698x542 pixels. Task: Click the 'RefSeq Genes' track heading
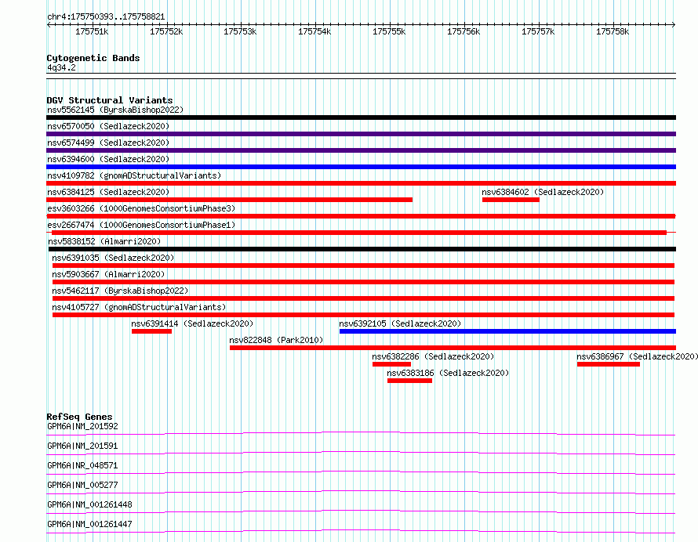pos(79,417)
